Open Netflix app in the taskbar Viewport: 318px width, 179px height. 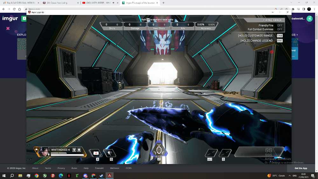(x=69, y=176)
